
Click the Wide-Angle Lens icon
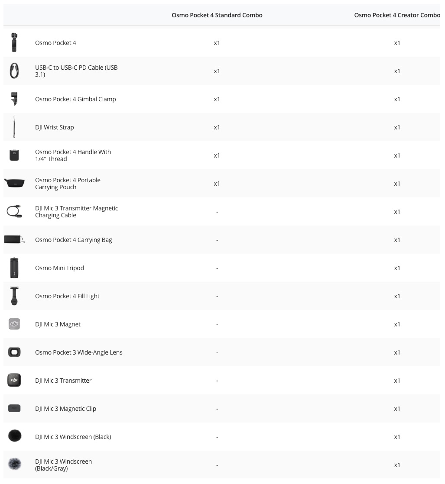(14, 352)
